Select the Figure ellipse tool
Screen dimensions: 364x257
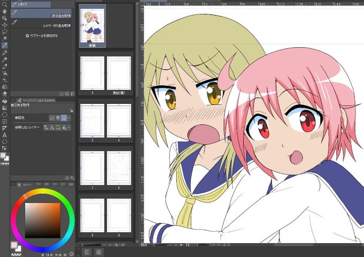point(4,115)
